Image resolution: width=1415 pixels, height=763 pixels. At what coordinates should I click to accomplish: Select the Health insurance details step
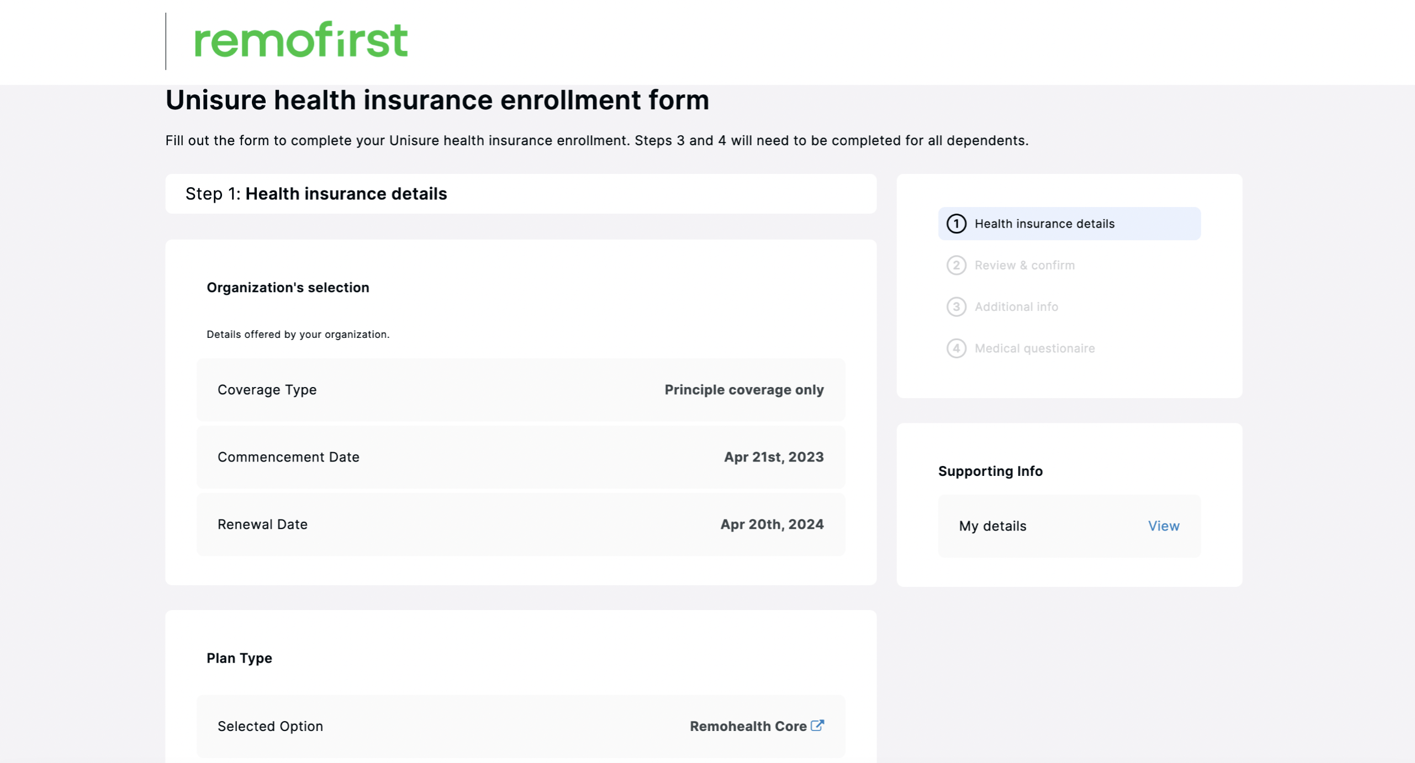pyautogui.click(x=1069, y=224)
